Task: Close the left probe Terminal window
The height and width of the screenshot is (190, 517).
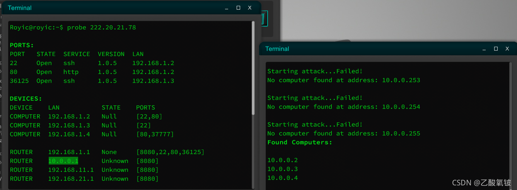Action: coord(250,8)
